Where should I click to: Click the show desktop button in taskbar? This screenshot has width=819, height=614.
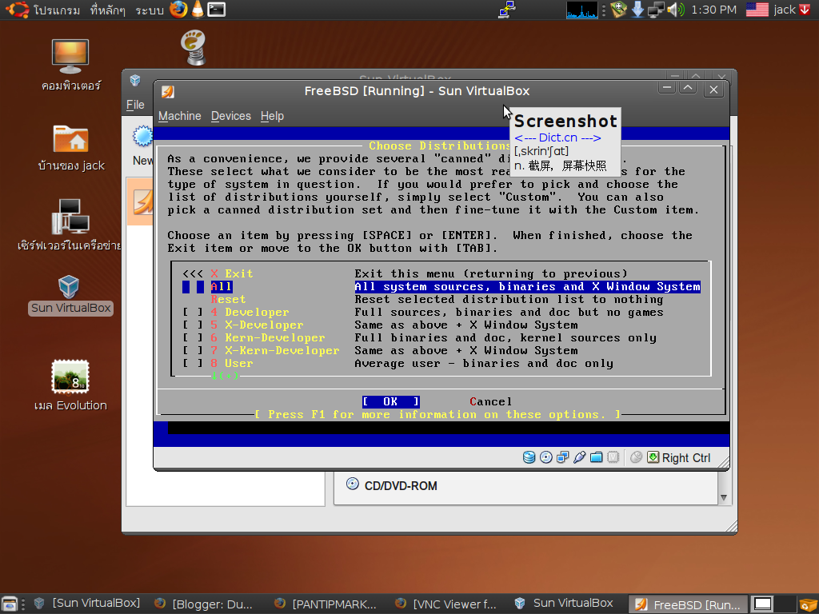pos(10,604)
